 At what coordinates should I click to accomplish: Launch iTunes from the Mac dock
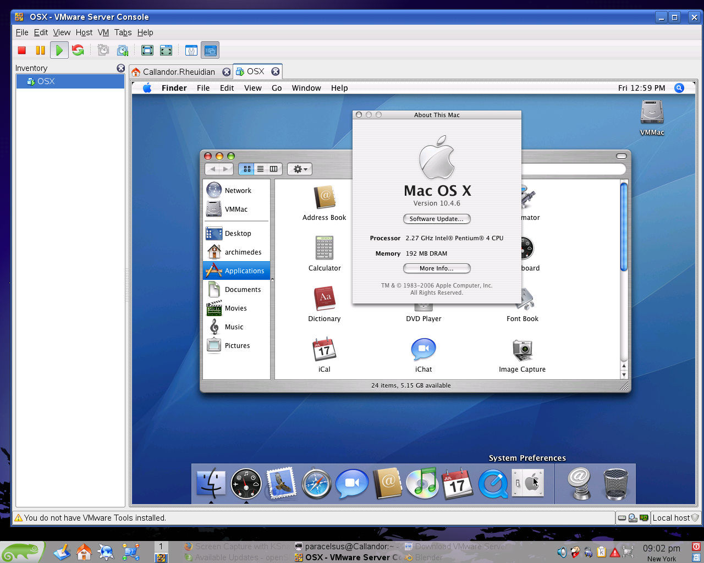pos(422,484)
